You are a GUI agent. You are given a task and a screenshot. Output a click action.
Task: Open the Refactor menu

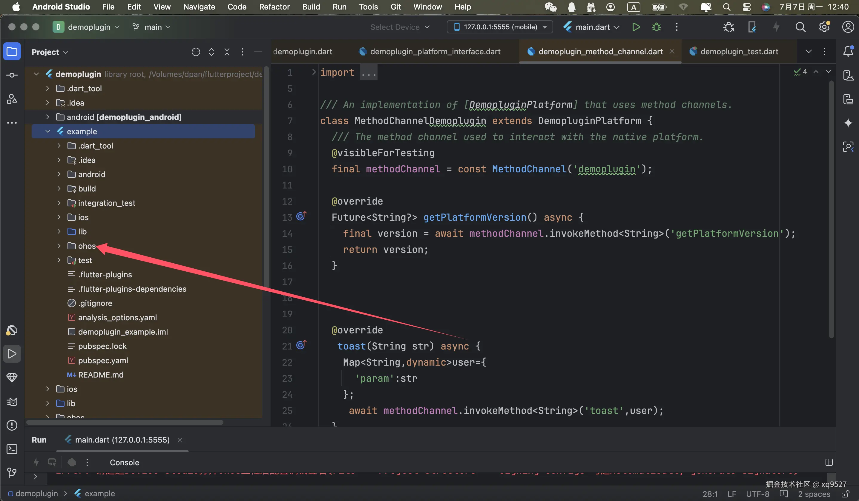tap(274, 7)
